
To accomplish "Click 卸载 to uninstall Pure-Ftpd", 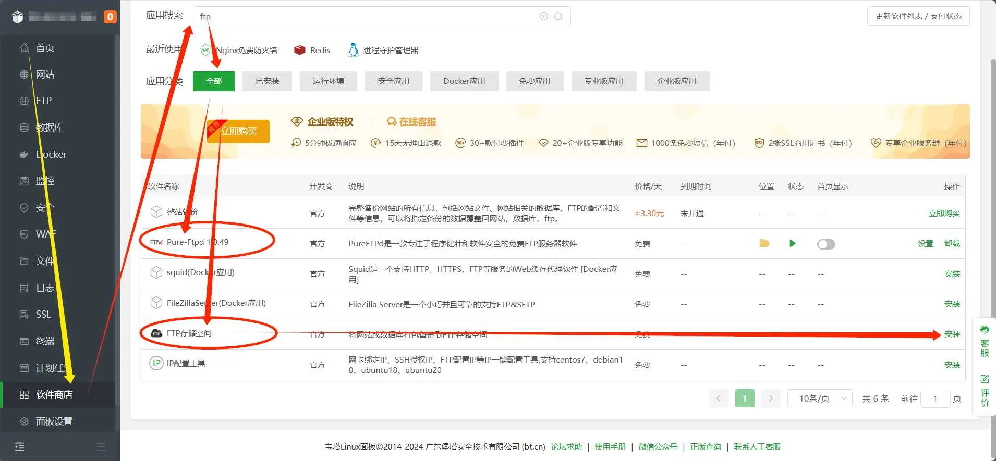I will [x=952, y=243].
